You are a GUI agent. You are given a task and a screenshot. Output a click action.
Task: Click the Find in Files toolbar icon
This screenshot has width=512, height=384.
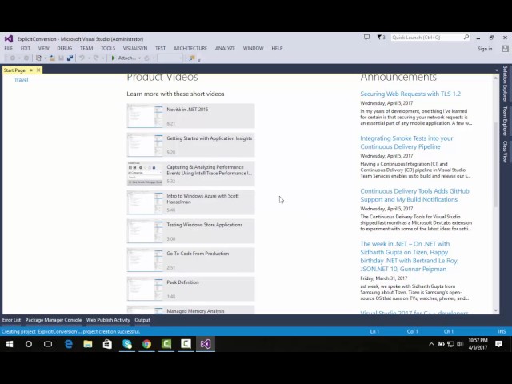click(x=192, y=58)
